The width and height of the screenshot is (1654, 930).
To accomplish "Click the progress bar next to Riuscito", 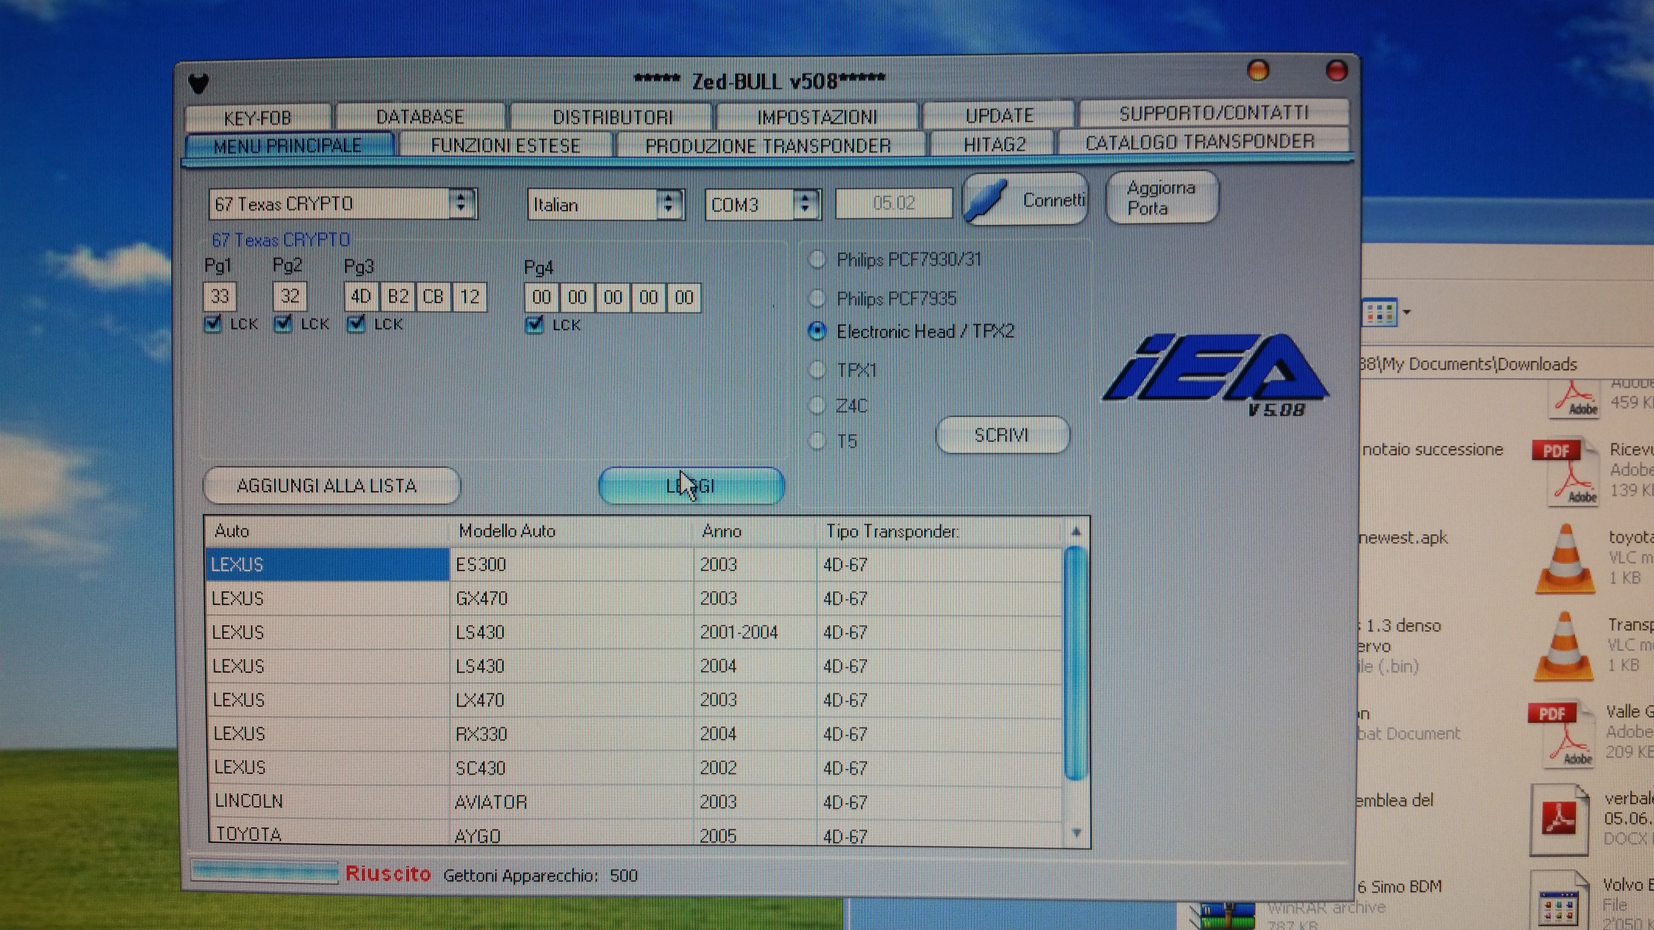I will pyautogui.click(x=265, y=871).
